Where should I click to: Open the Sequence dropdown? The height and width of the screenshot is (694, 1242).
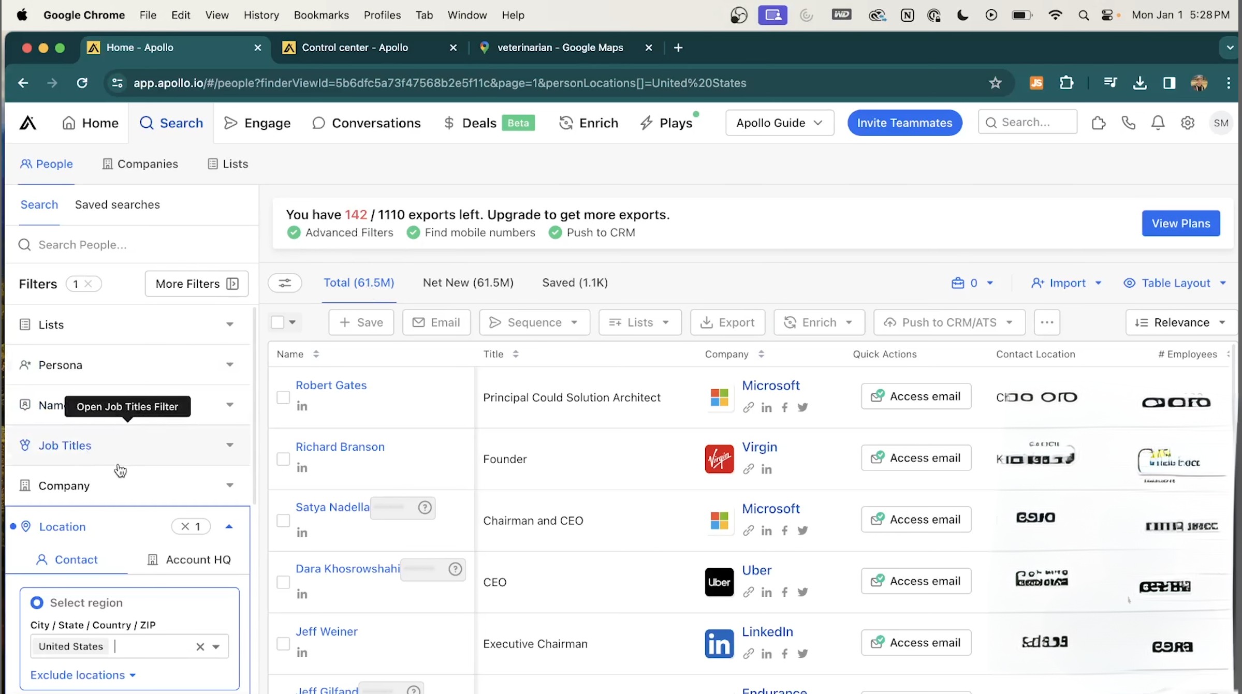534,322
